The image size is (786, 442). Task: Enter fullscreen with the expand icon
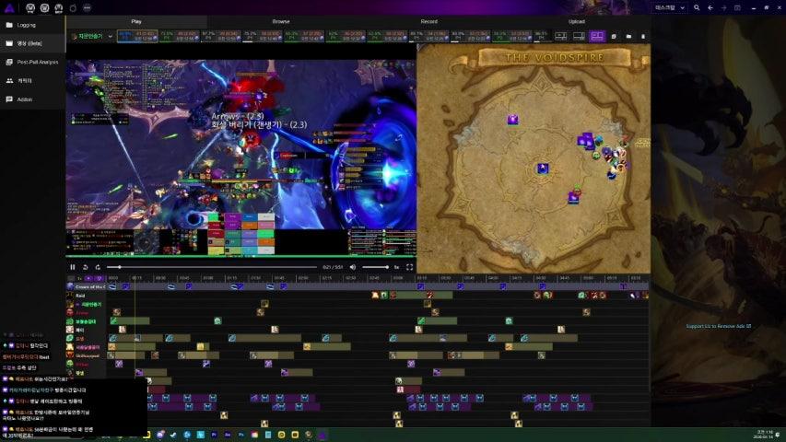tap(409, 267)
